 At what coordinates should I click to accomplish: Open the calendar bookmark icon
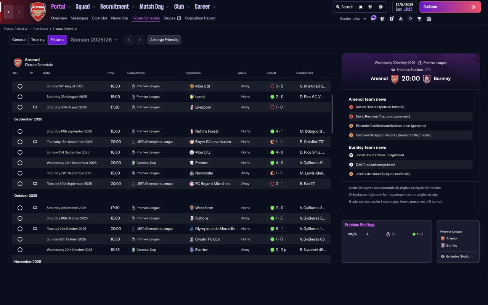pos(429,19)
